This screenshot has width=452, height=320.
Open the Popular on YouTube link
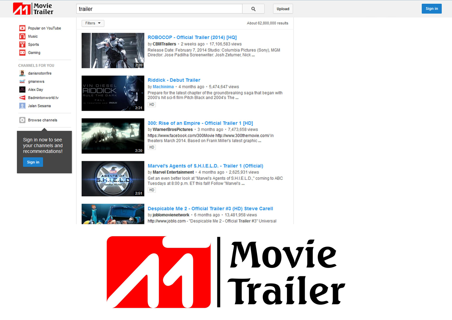pos(44,28)
